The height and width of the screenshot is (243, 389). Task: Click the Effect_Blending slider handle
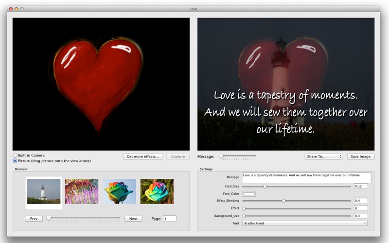tap(283, 201)
